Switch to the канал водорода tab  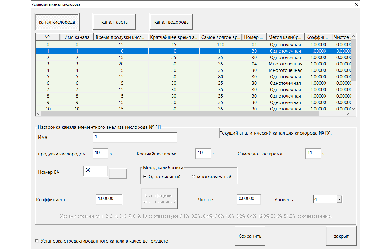171,22
